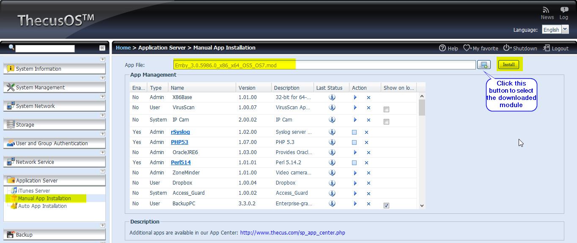Image resolution: width=577 pixels, height=243 pixels.
Task: Uninstall Access_Guard with the X icon
Action: 368,193
